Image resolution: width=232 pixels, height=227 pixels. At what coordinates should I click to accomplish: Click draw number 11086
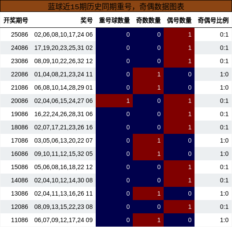coord(19,220)
